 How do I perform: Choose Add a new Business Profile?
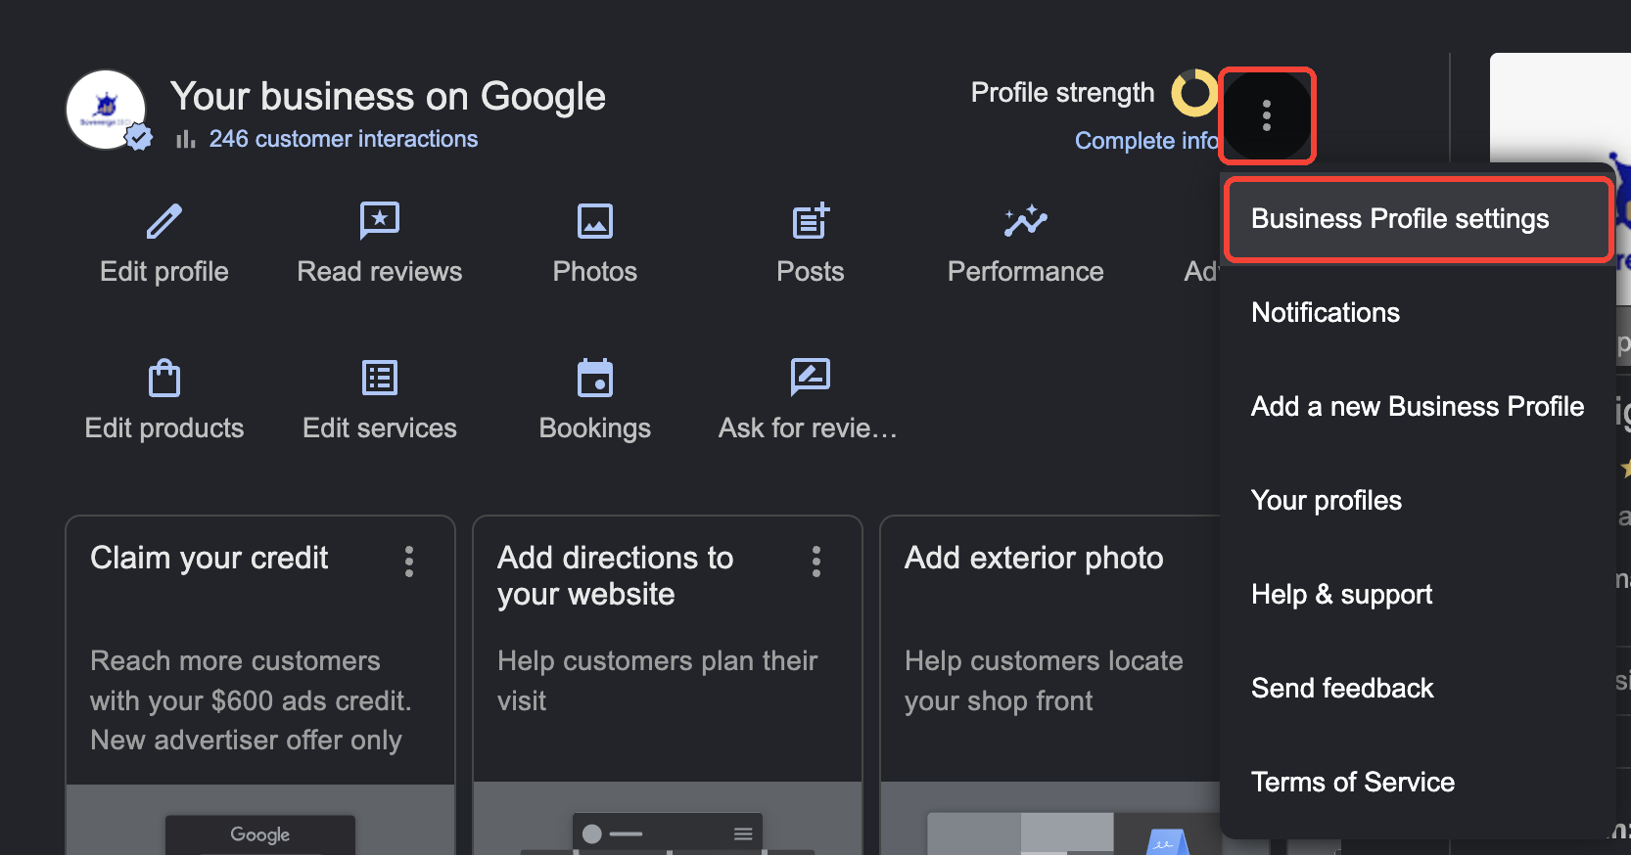click(x=1418, y=407)
